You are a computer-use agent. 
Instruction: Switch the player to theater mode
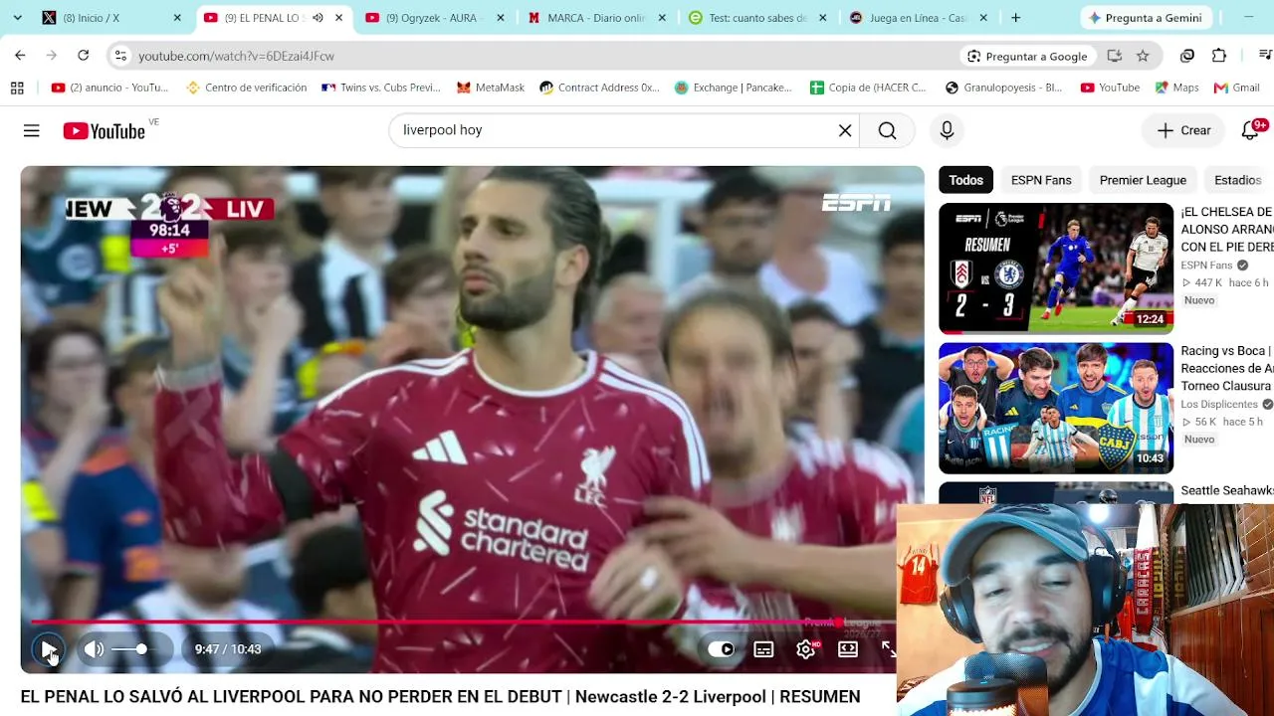coord(848,649)
